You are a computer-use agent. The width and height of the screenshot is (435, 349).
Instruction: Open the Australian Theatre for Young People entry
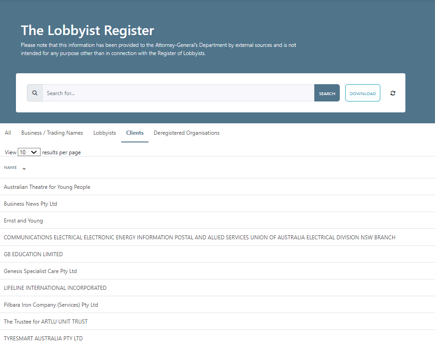tap(47, 187)
